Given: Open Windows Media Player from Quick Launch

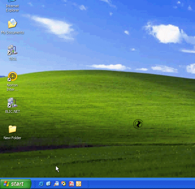Looking at the screenshot, I should [63, 184].
